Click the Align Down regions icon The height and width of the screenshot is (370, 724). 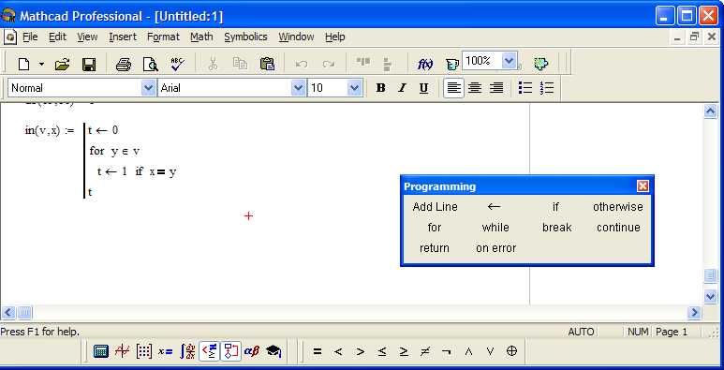(x=388, y=64)
